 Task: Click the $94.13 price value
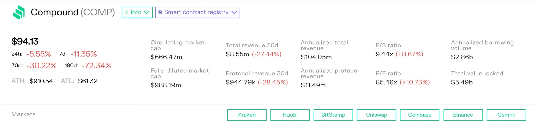pos(25,41)
